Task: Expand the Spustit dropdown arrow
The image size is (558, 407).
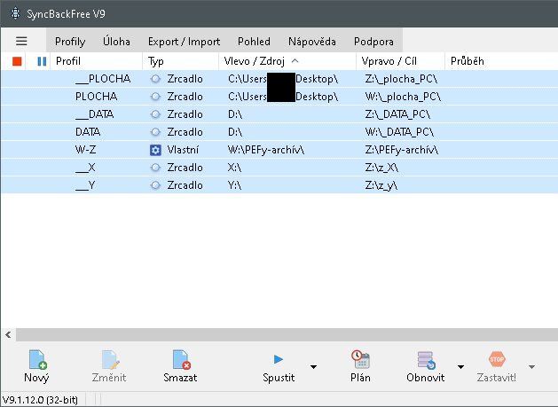Action: tap(313, 367)
